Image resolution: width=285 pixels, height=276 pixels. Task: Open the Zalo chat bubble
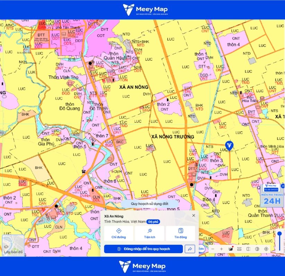pyautogui.click(x=201, y=249)
